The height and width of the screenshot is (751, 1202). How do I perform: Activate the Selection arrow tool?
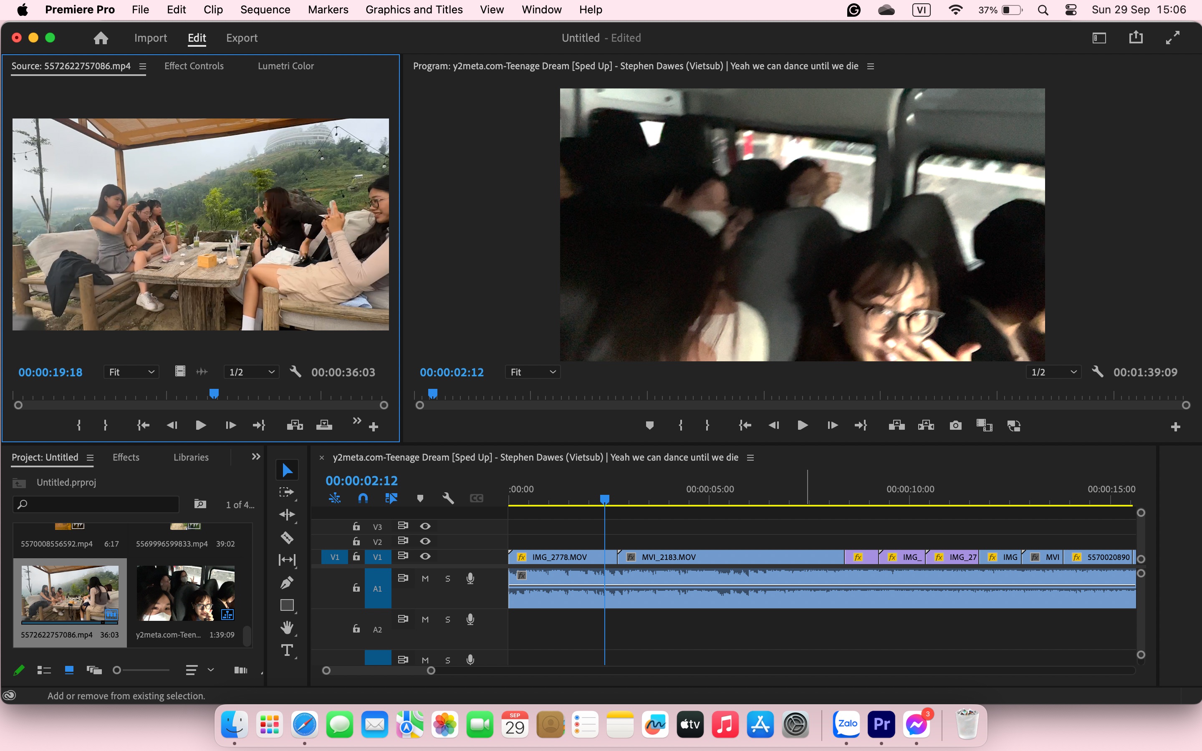click(287, 470)
